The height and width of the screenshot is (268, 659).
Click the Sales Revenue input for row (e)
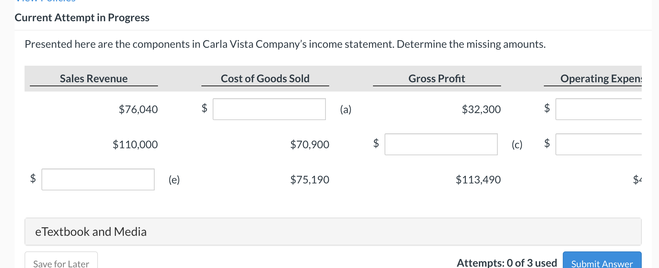point(98,179)
